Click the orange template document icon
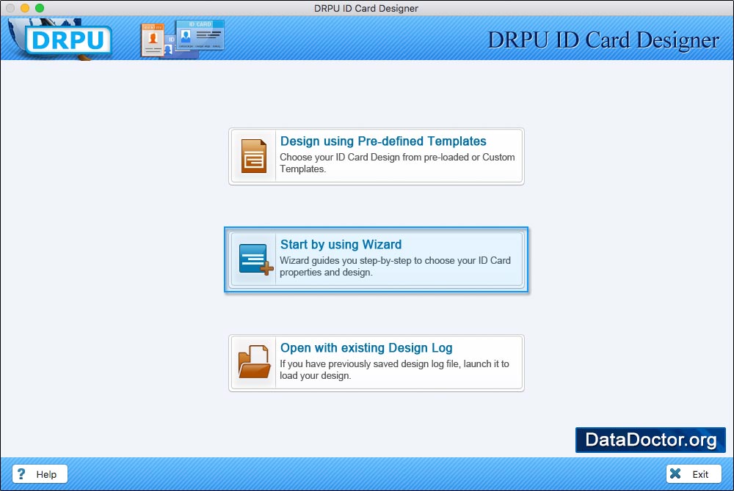The width and height of the screenshot is (734, 491). pos(254,156)
